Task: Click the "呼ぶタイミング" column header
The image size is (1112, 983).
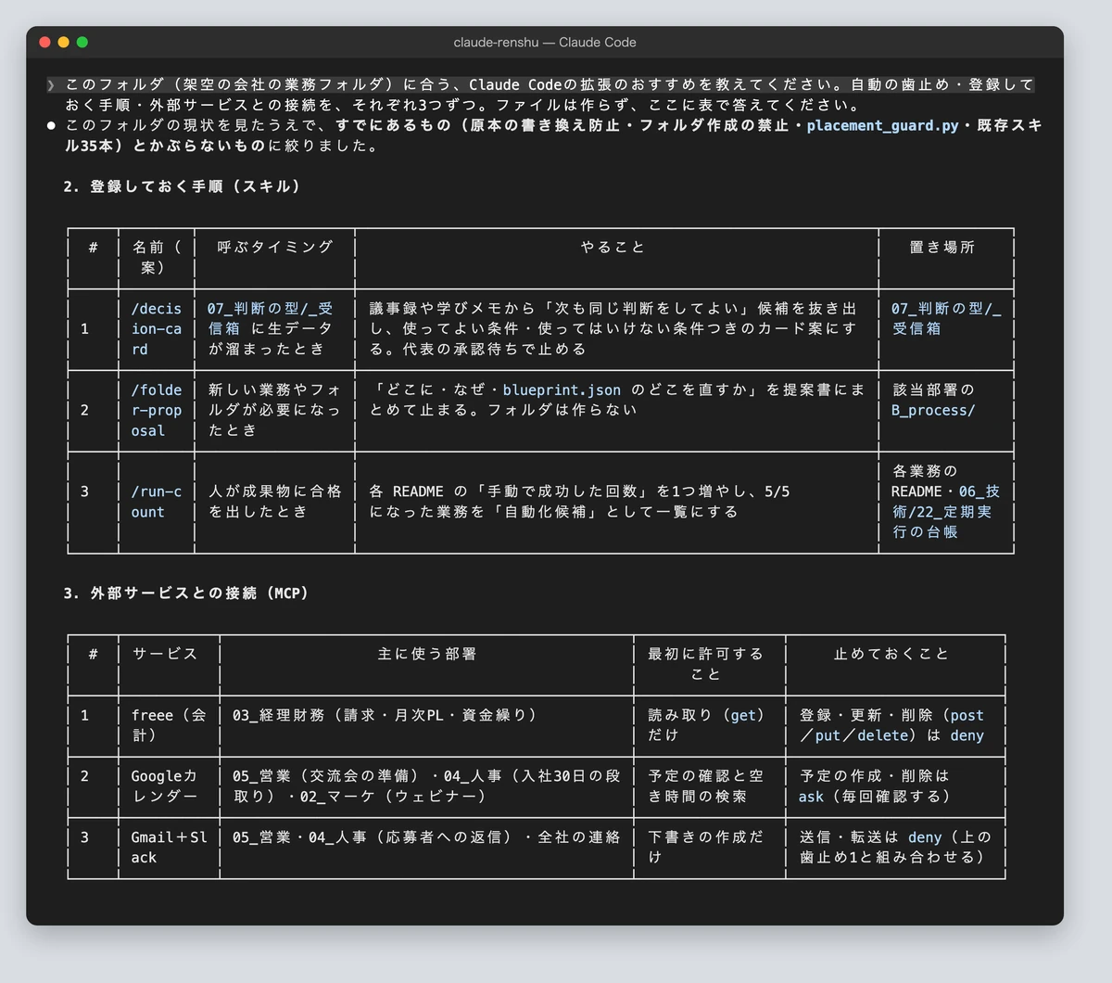Action: (274, 248)
